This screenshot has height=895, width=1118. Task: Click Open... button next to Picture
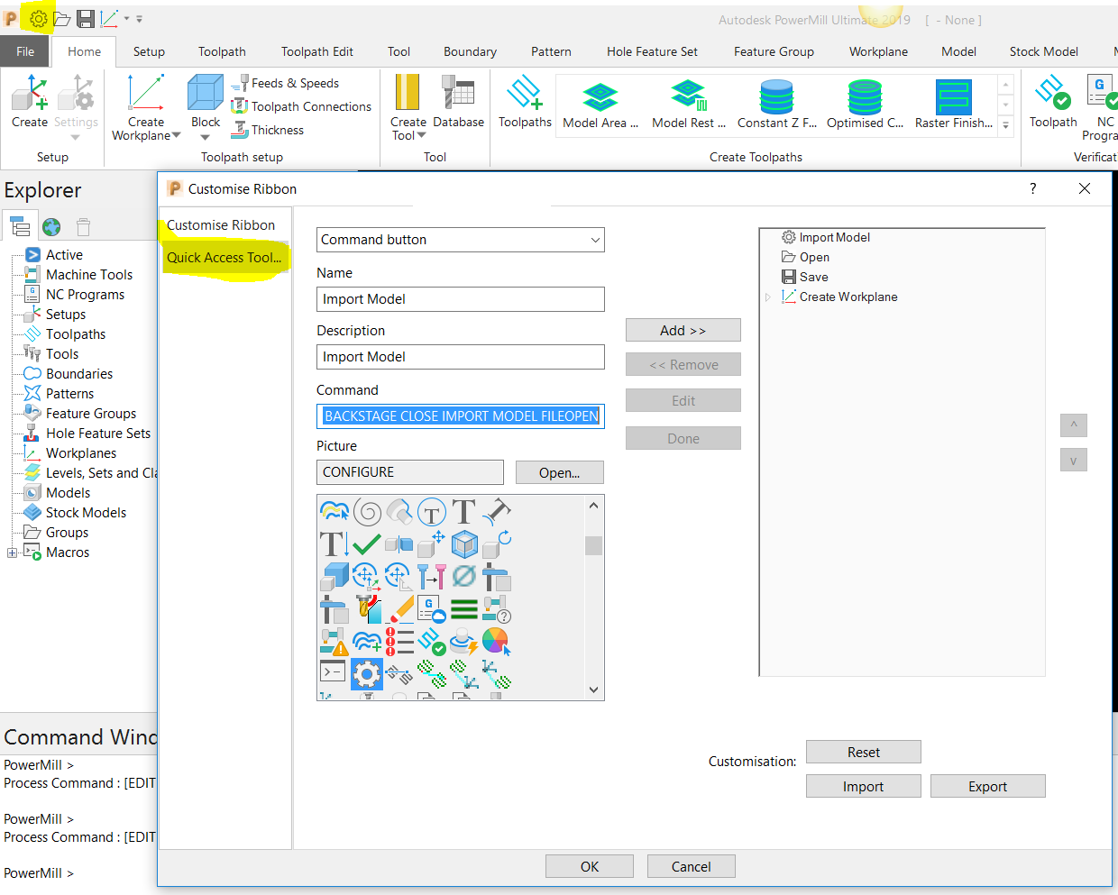coord(560,473)
